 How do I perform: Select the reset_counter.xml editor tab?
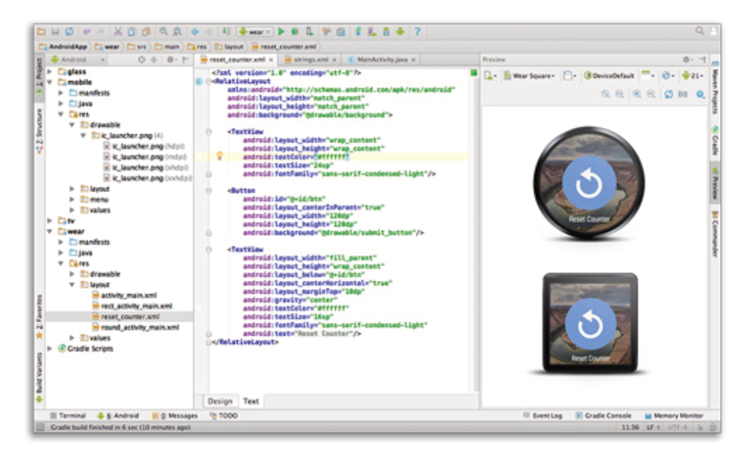click(x=237, y=60)
